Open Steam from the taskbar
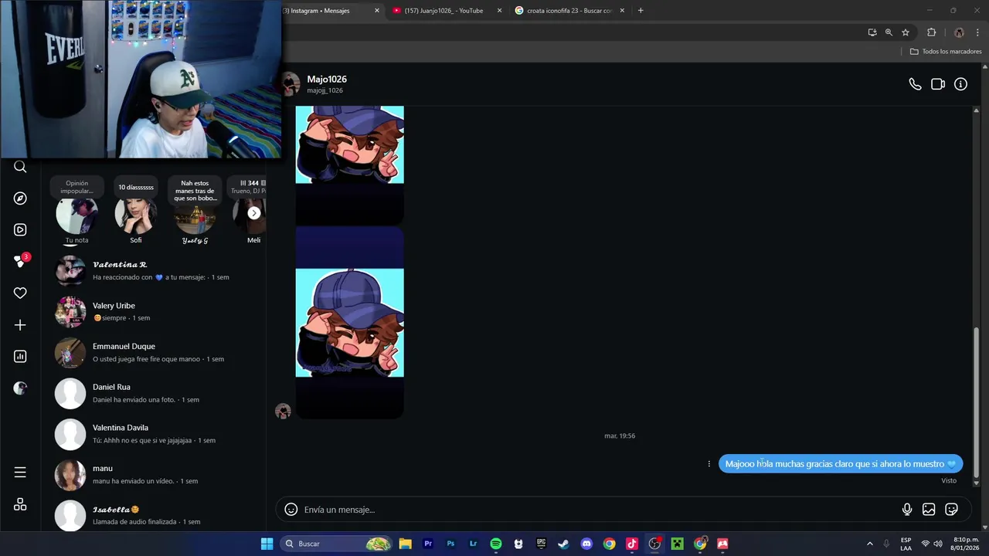The width and height of the screenshot is (989, 556). pos(563,544)
